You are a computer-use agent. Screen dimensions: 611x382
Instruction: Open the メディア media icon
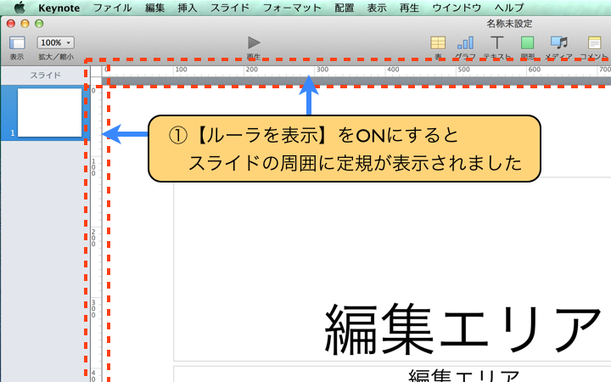(x=558, y=42)
